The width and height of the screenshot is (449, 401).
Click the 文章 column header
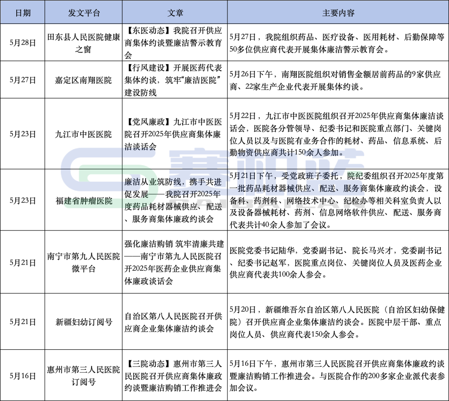click(x=174, y=12)
